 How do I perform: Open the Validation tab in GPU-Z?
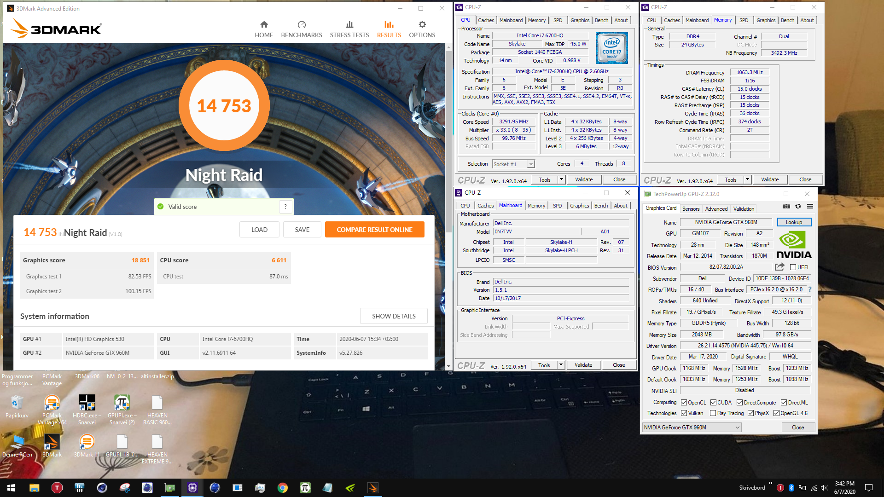pos(744,208)
